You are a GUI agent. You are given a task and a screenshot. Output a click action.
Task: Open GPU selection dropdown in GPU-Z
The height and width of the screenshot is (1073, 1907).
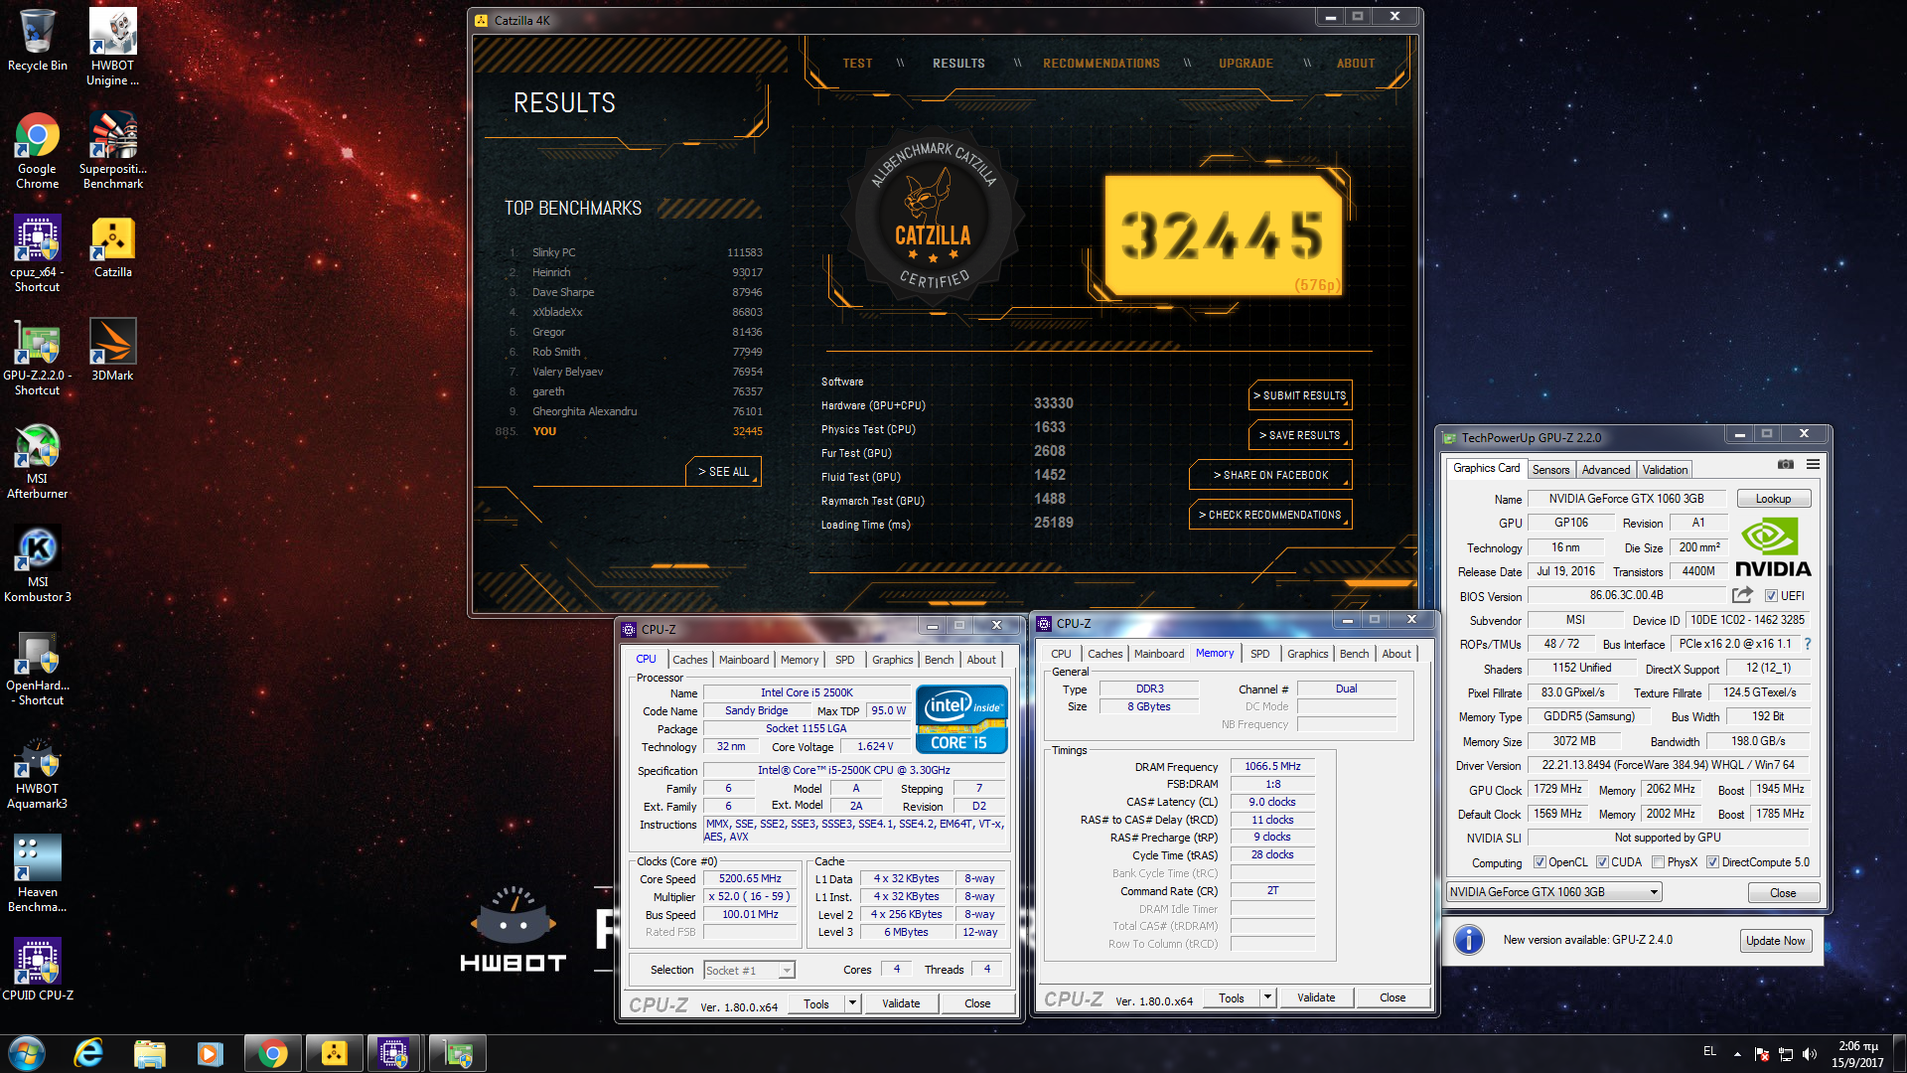(1553, 892)
